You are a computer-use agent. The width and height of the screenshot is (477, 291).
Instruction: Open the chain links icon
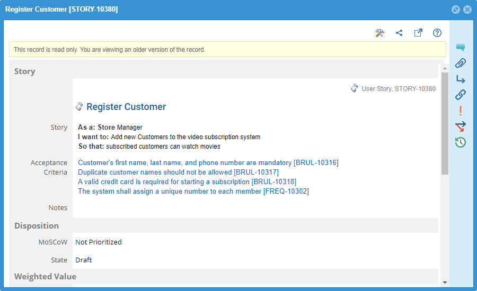[461, 95]
